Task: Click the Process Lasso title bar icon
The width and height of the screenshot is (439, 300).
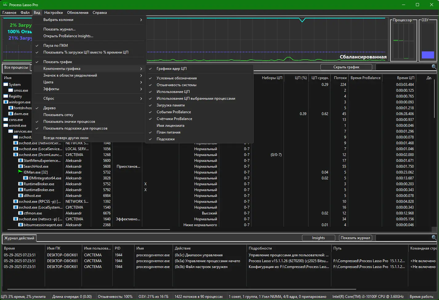Action: point(5,5)
